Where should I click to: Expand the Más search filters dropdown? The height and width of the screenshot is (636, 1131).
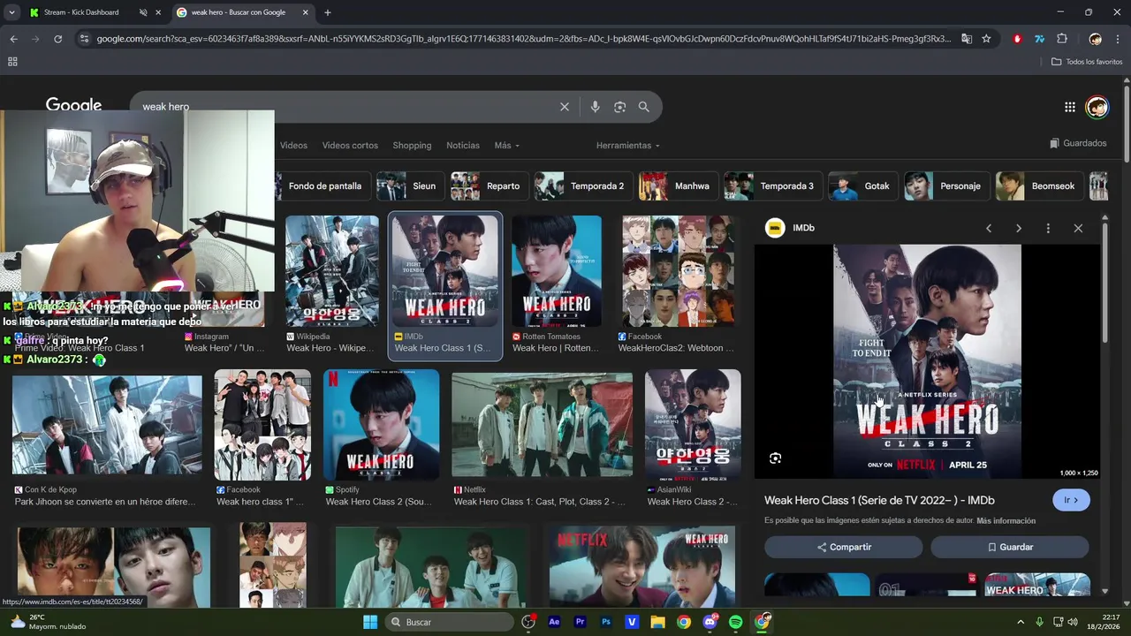[x=506, y=146]
